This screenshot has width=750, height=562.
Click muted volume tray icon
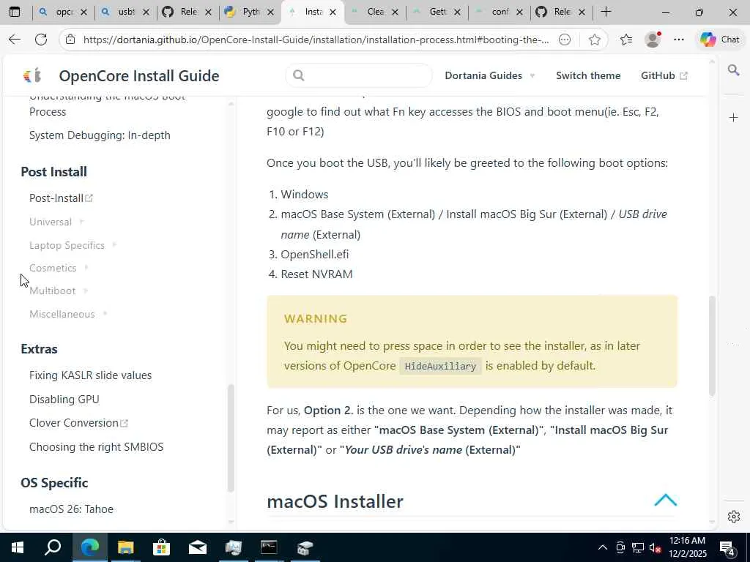(655, 547)
